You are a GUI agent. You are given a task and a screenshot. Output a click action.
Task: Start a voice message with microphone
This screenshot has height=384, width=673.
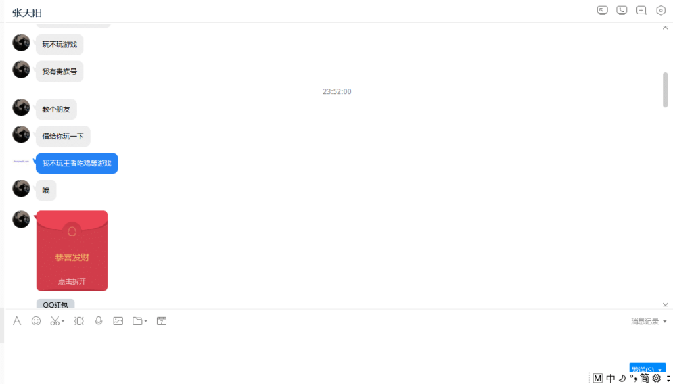pyautogui.click(x=99, y=321)
